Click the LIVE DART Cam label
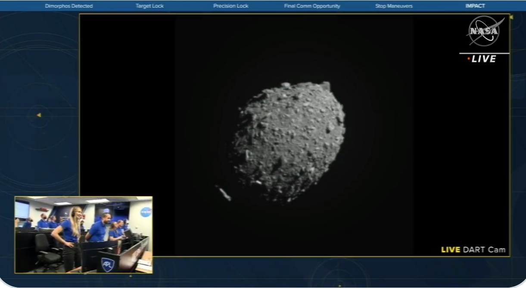This screenshot has width=526, height=288. pos(473,250)
